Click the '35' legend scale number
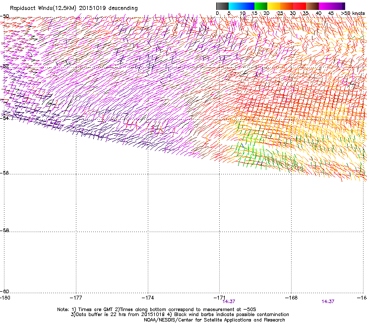Viewport: 367px width, 323px height. point(306,13)
